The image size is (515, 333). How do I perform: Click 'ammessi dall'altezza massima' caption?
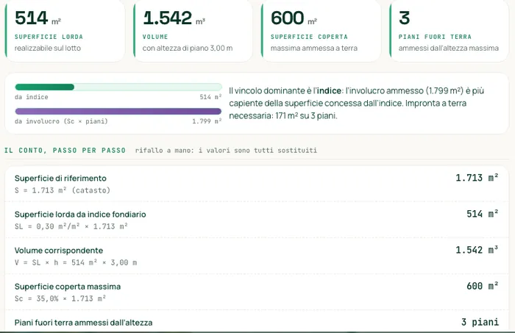click(x=449, y=49)
